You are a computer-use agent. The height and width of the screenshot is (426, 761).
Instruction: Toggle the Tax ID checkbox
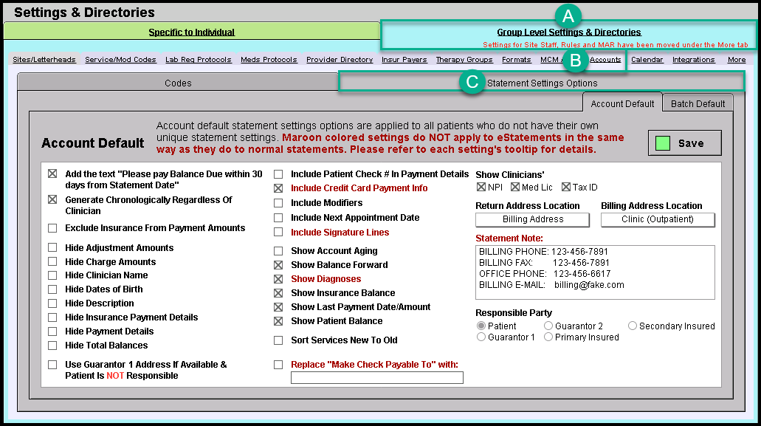tap(566, 188)
